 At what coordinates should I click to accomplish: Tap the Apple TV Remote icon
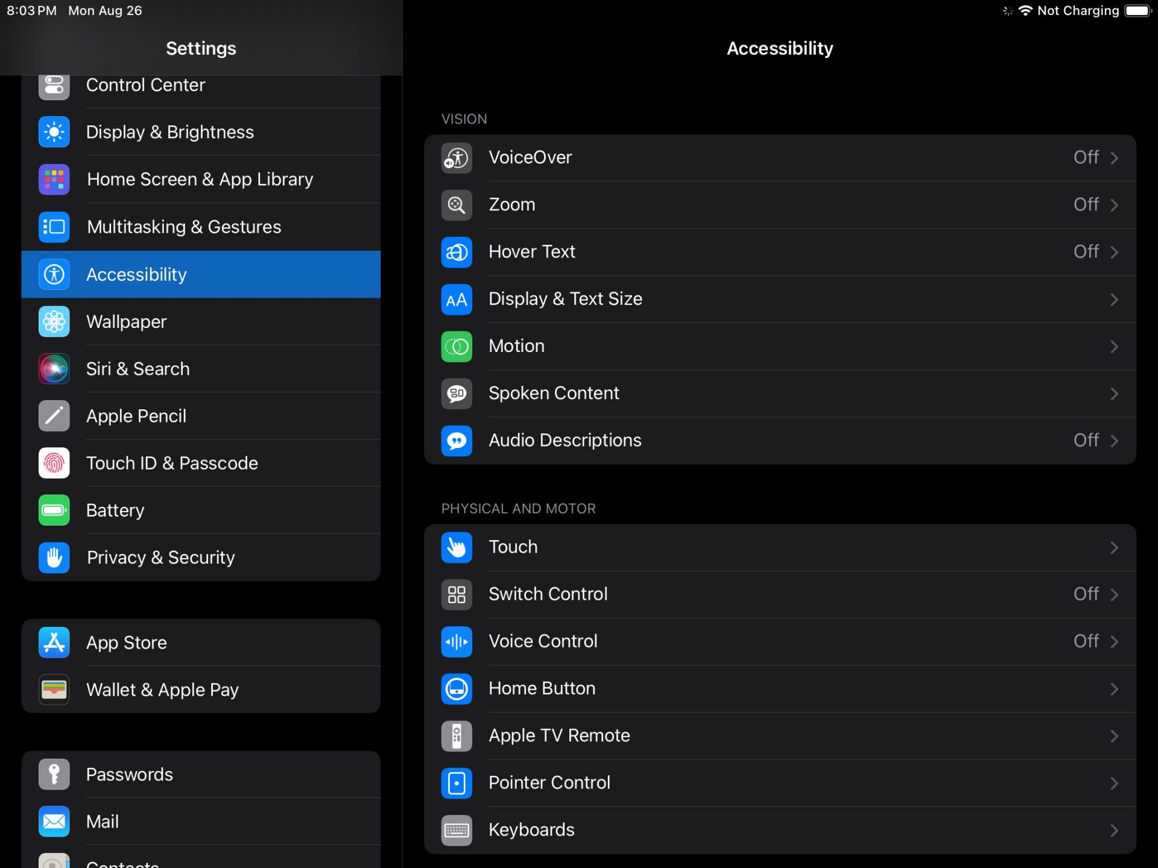point(457,736)
